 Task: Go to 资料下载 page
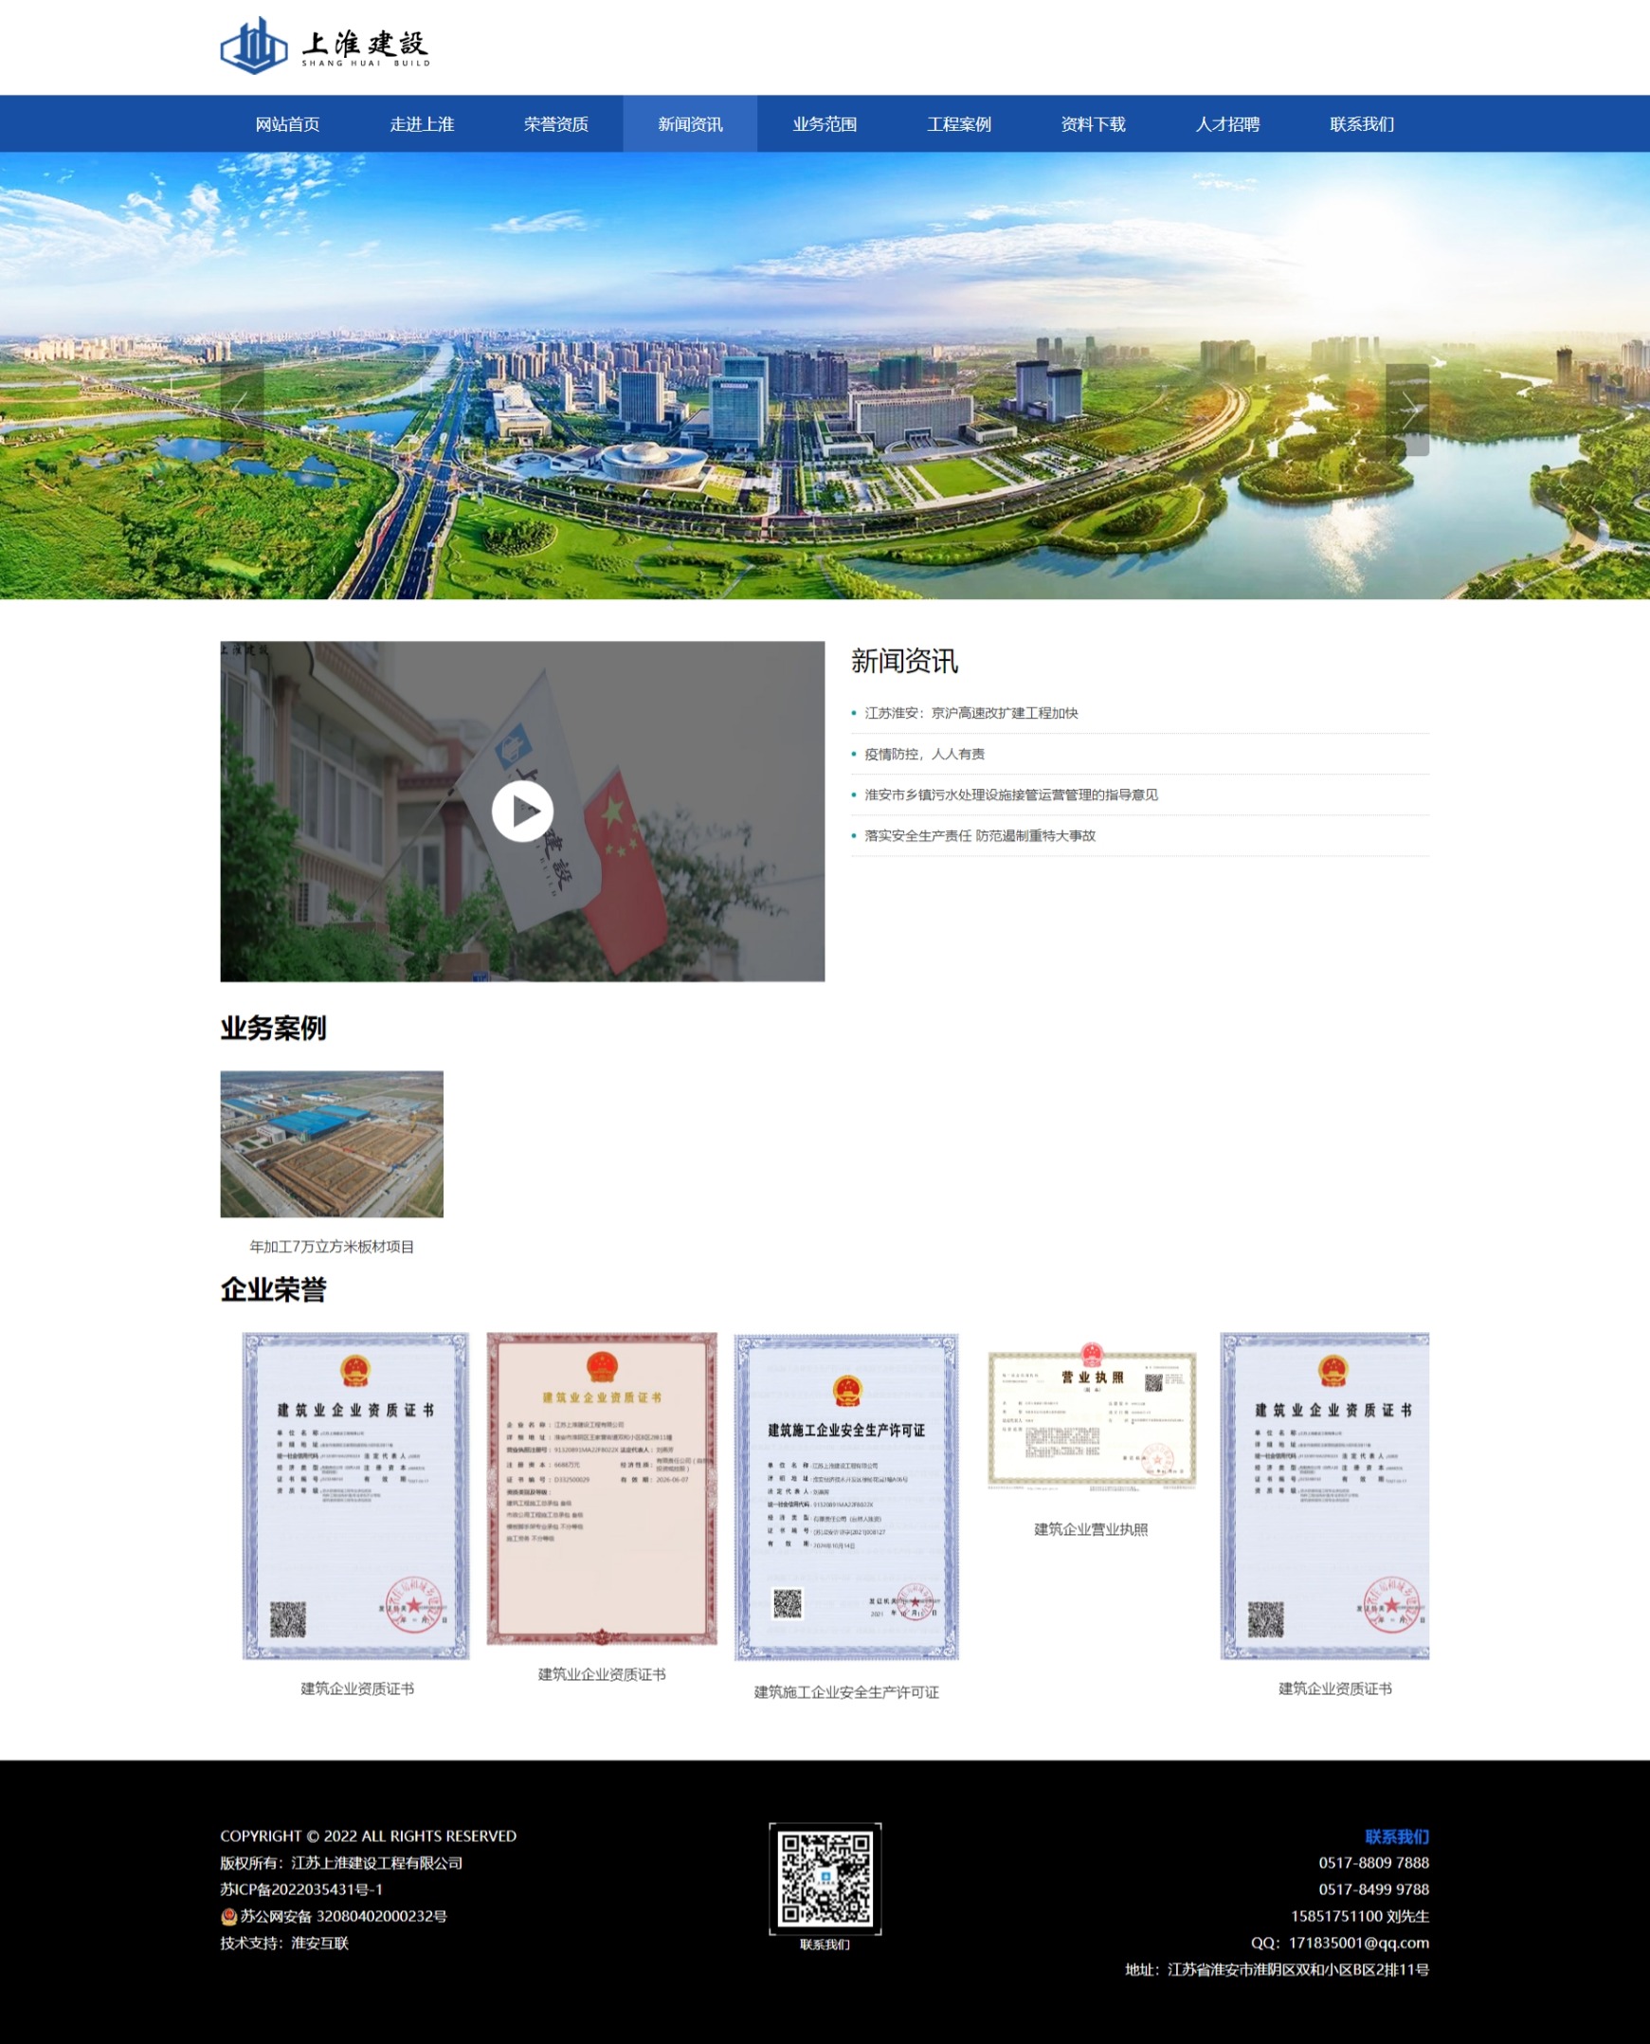(x=1093, y=124)
